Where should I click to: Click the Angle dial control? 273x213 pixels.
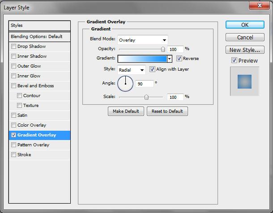click(x=126, y=83)
